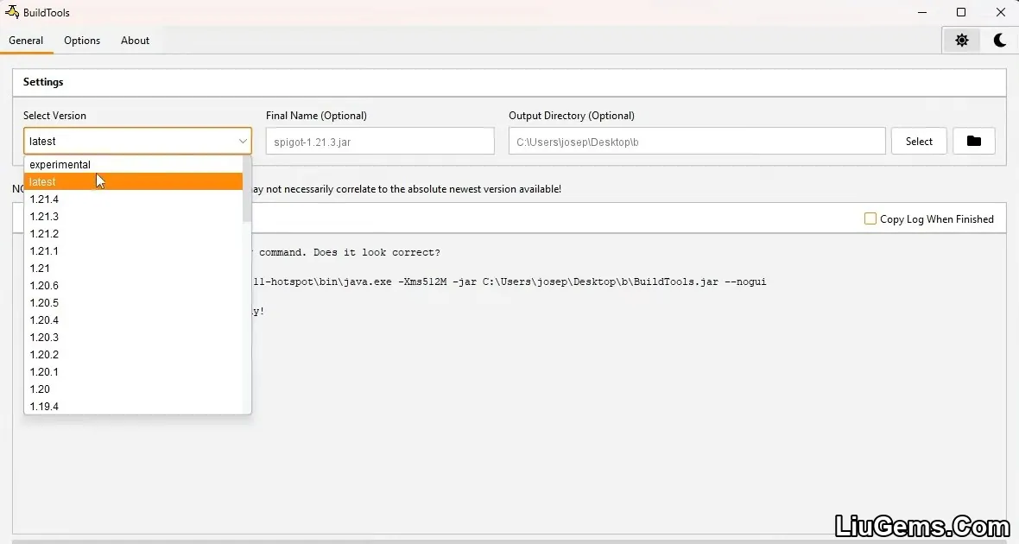The image size is (1019, 544).
Task: Click the BuildTools app icon in title bar
Action: click(12, 12)
